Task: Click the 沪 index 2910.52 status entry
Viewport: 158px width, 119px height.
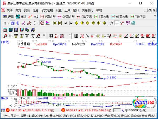Action: click(30, 110)
